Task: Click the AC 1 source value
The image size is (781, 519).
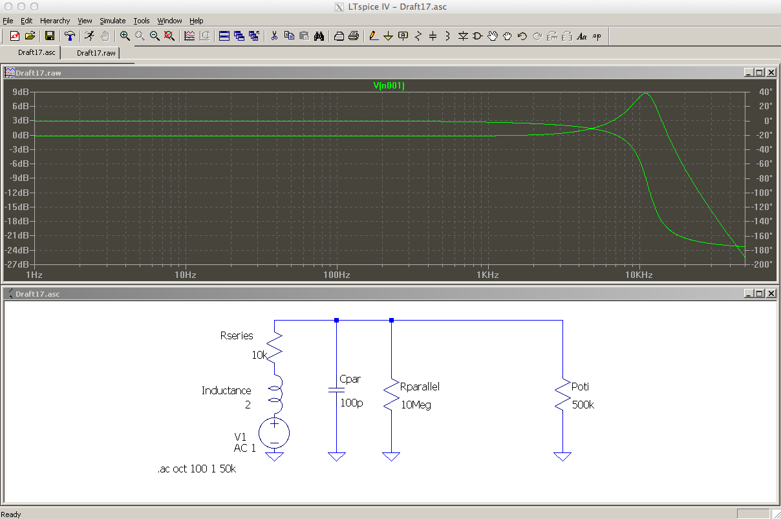Action: click(245, 448)
